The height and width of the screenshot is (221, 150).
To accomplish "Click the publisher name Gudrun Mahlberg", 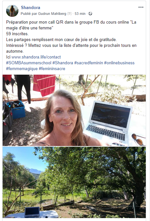I will point(52,14).
